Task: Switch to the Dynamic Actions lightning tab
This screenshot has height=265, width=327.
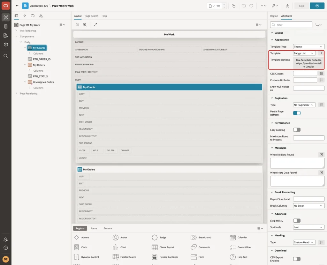Action: point(25,16)
